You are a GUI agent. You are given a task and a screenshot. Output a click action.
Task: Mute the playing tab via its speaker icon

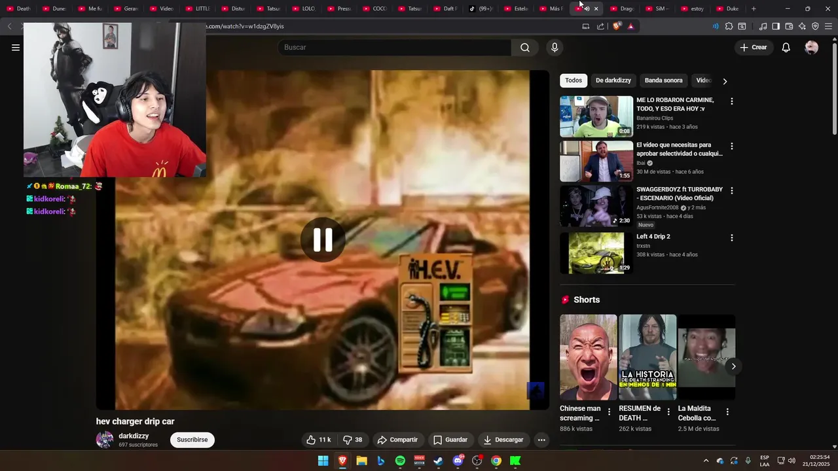(587, 9)
